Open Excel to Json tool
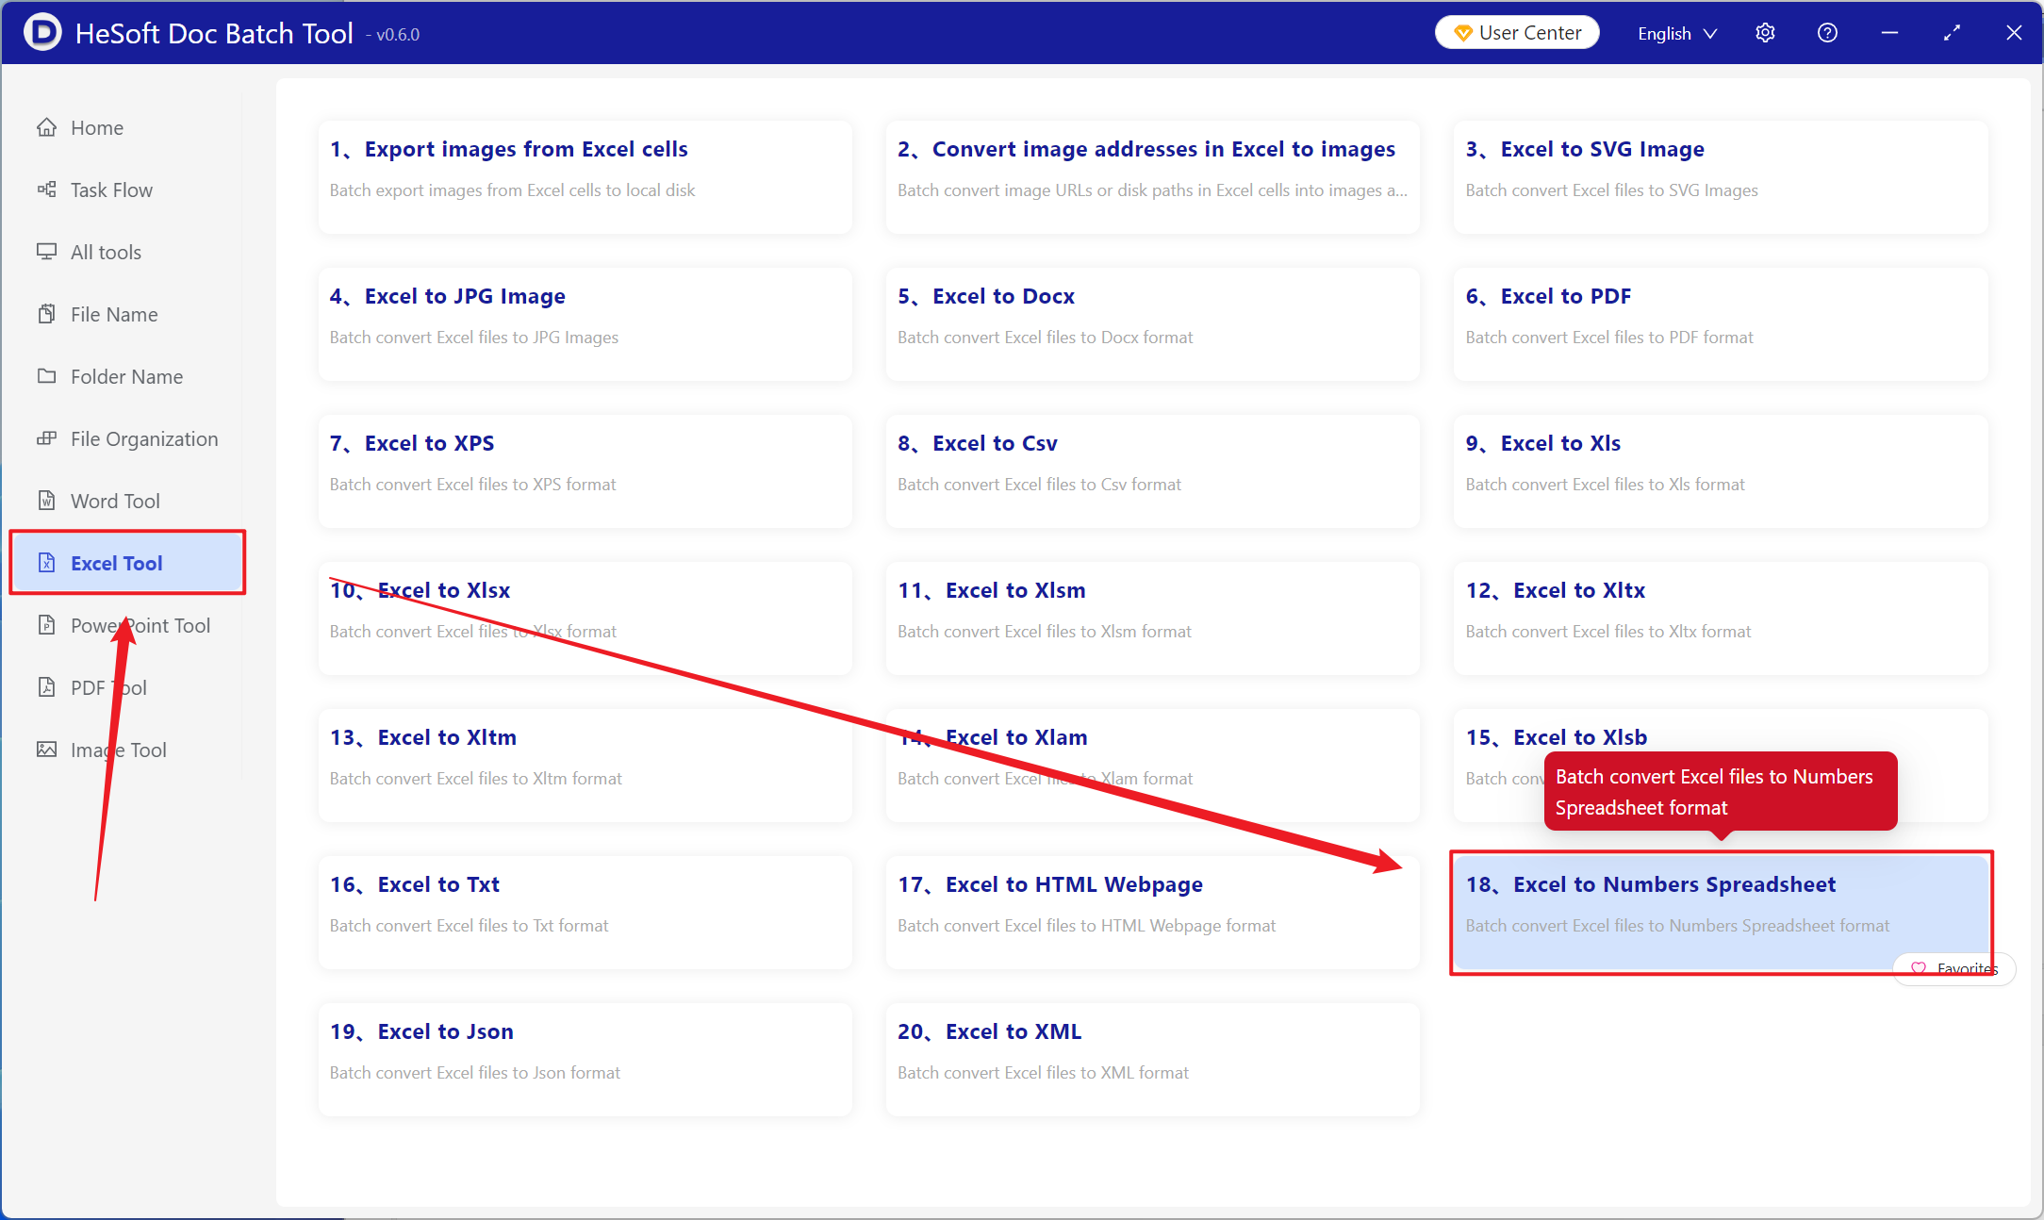The image size is (2044, 1220). coord(585,1060)
